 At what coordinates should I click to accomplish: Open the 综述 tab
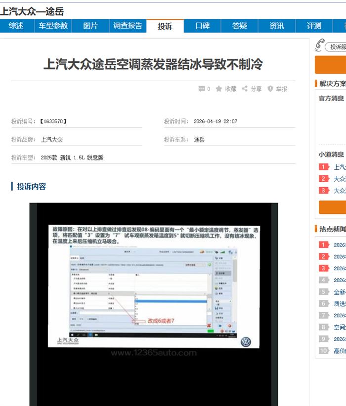(16, 26)
